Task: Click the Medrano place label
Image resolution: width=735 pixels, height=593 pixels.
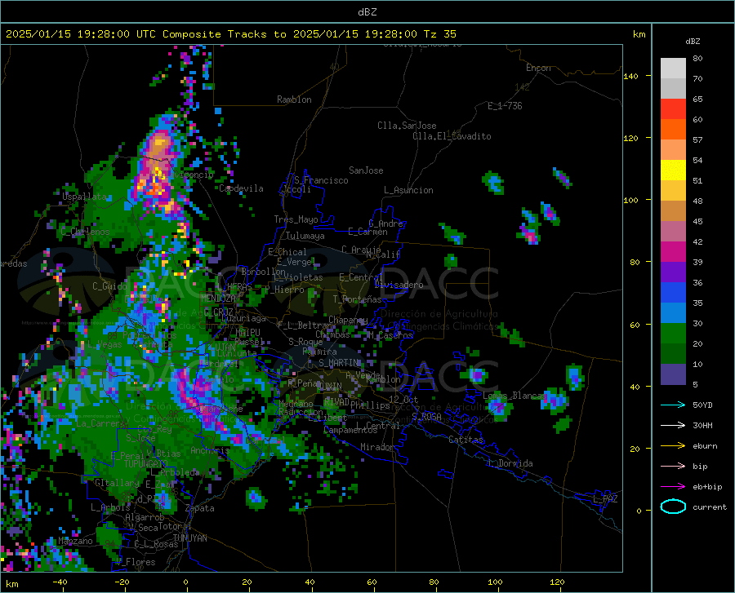Action: click(x=296, y=404)
